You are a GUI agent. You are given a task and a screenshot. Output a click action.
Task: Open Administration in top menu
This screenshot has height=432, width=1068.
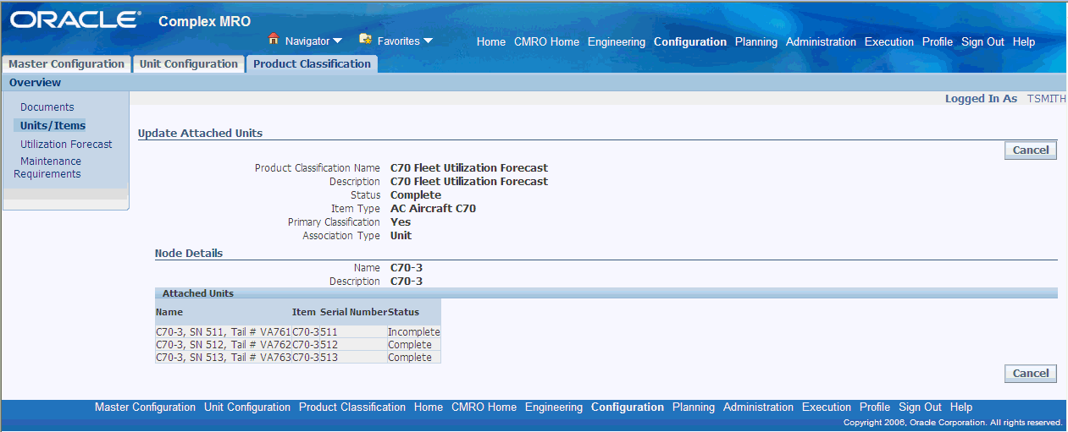click(x=821, y=42)
